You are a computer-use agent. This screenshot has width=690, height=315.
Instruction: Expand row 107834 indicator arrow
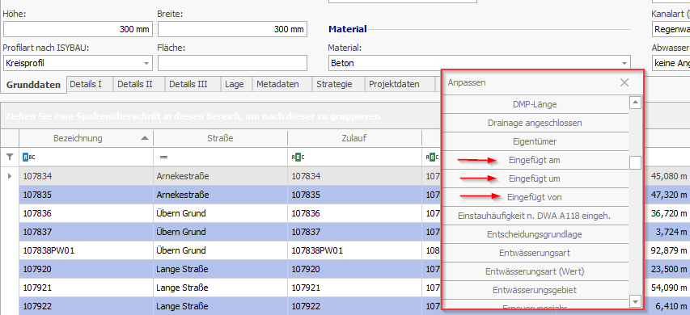(x=10, y=176)
